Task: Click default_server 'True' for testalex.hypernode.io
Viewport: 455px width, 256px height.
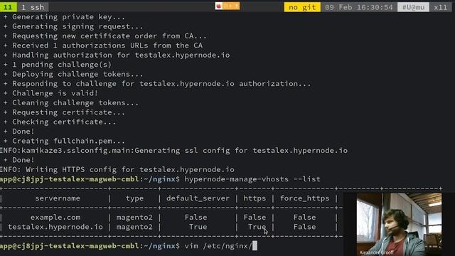Action: pyautogui.click(x=198, y=227)
